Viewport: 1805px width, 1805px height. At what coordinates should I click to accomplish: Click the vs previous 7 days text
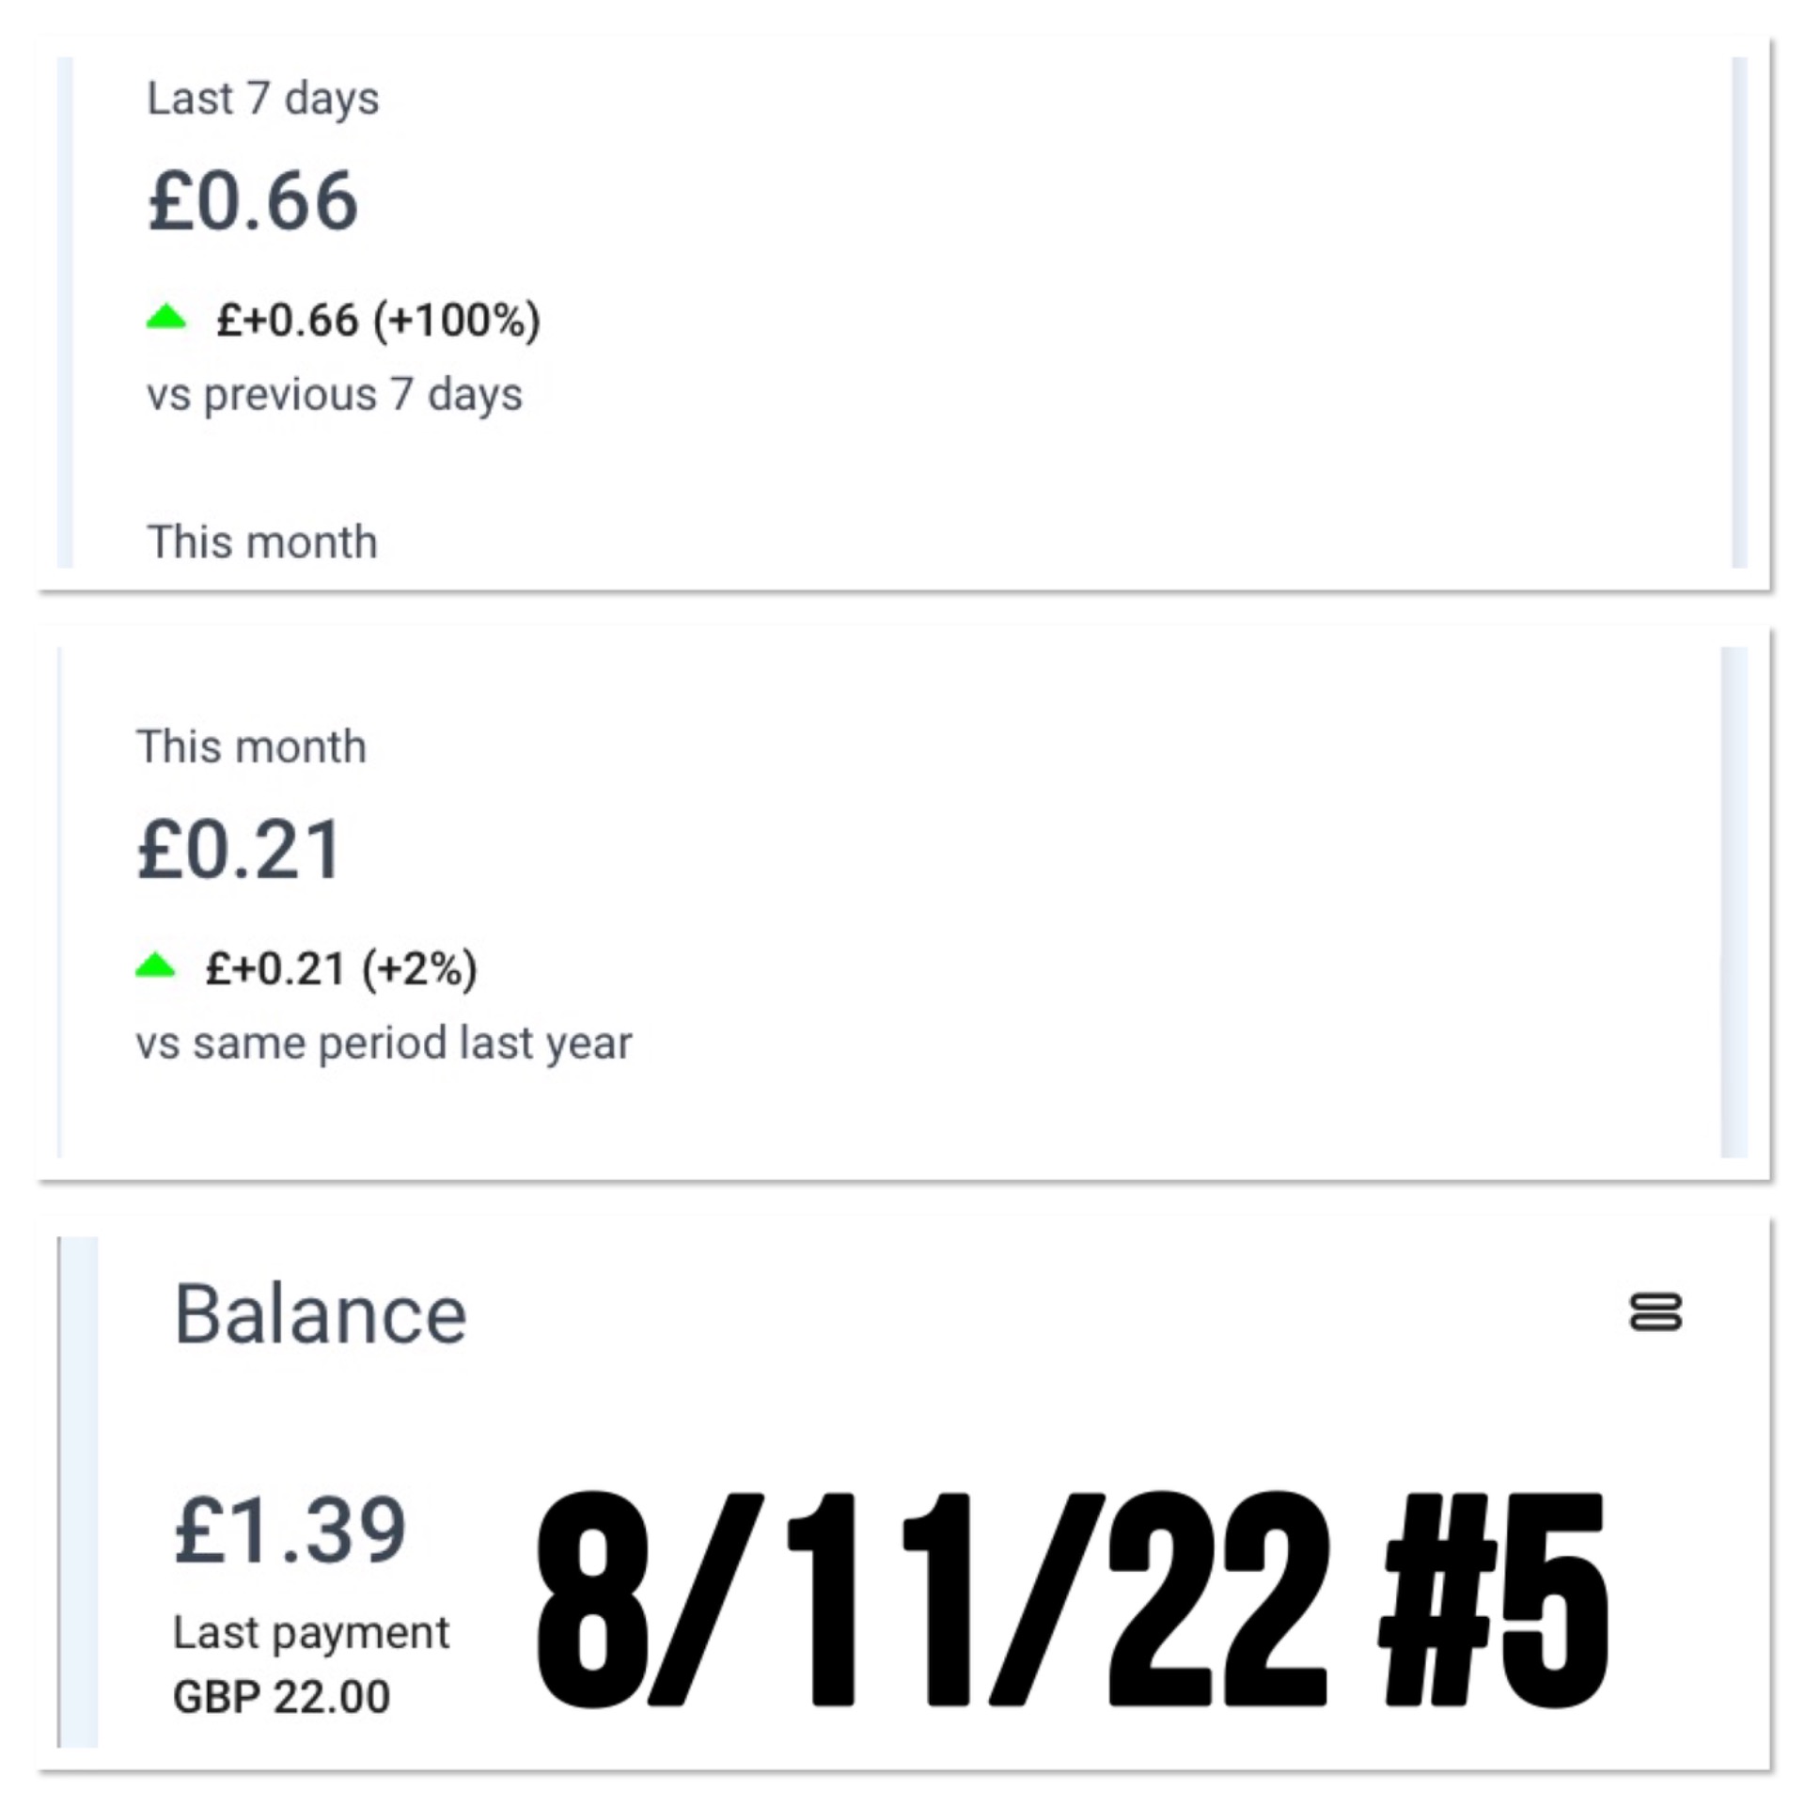tap(334, 394)
